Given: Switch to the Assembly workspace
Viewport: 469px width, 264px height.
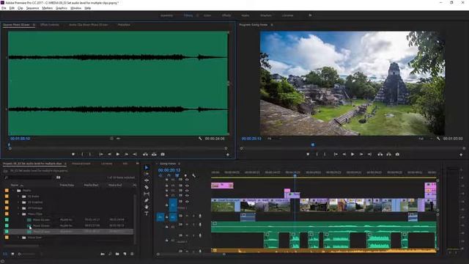Looking at the screenshot, I should [167, 15].
